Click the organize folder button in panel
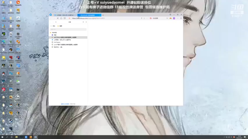 coord(60,26)
